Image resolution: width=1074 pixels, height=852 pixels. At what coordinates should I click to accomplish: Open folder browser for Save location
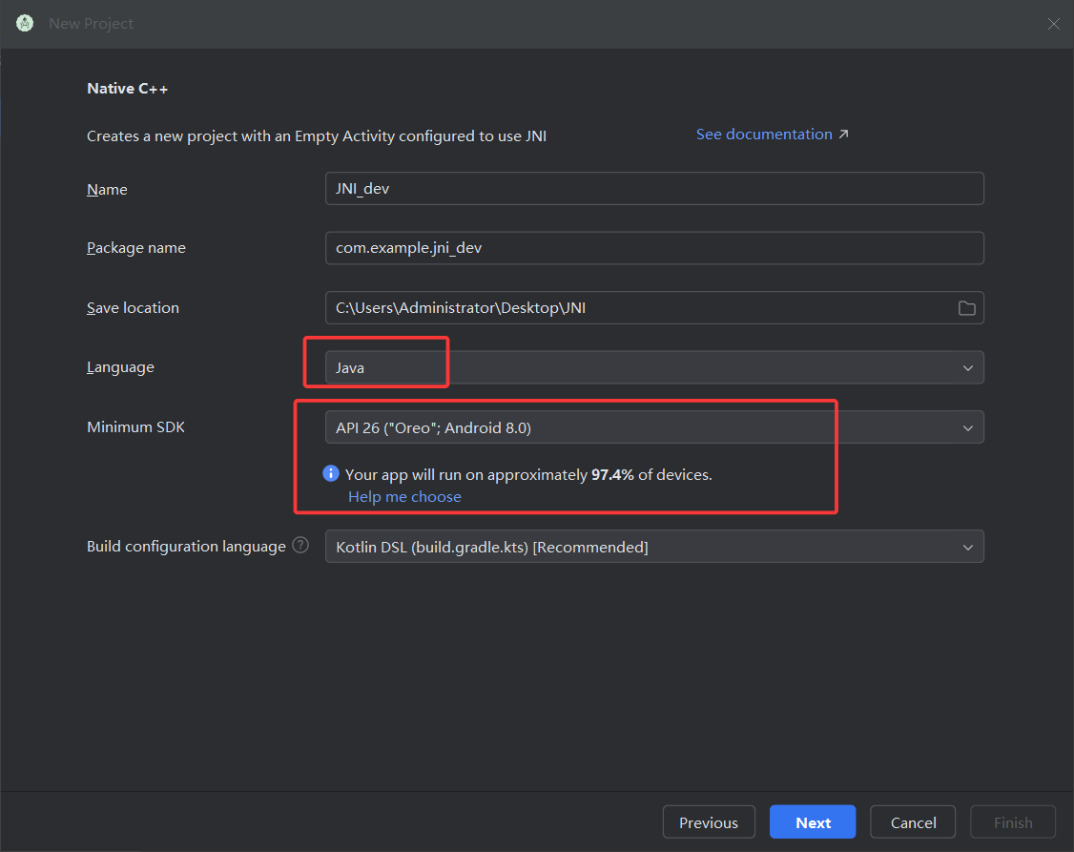966,308
